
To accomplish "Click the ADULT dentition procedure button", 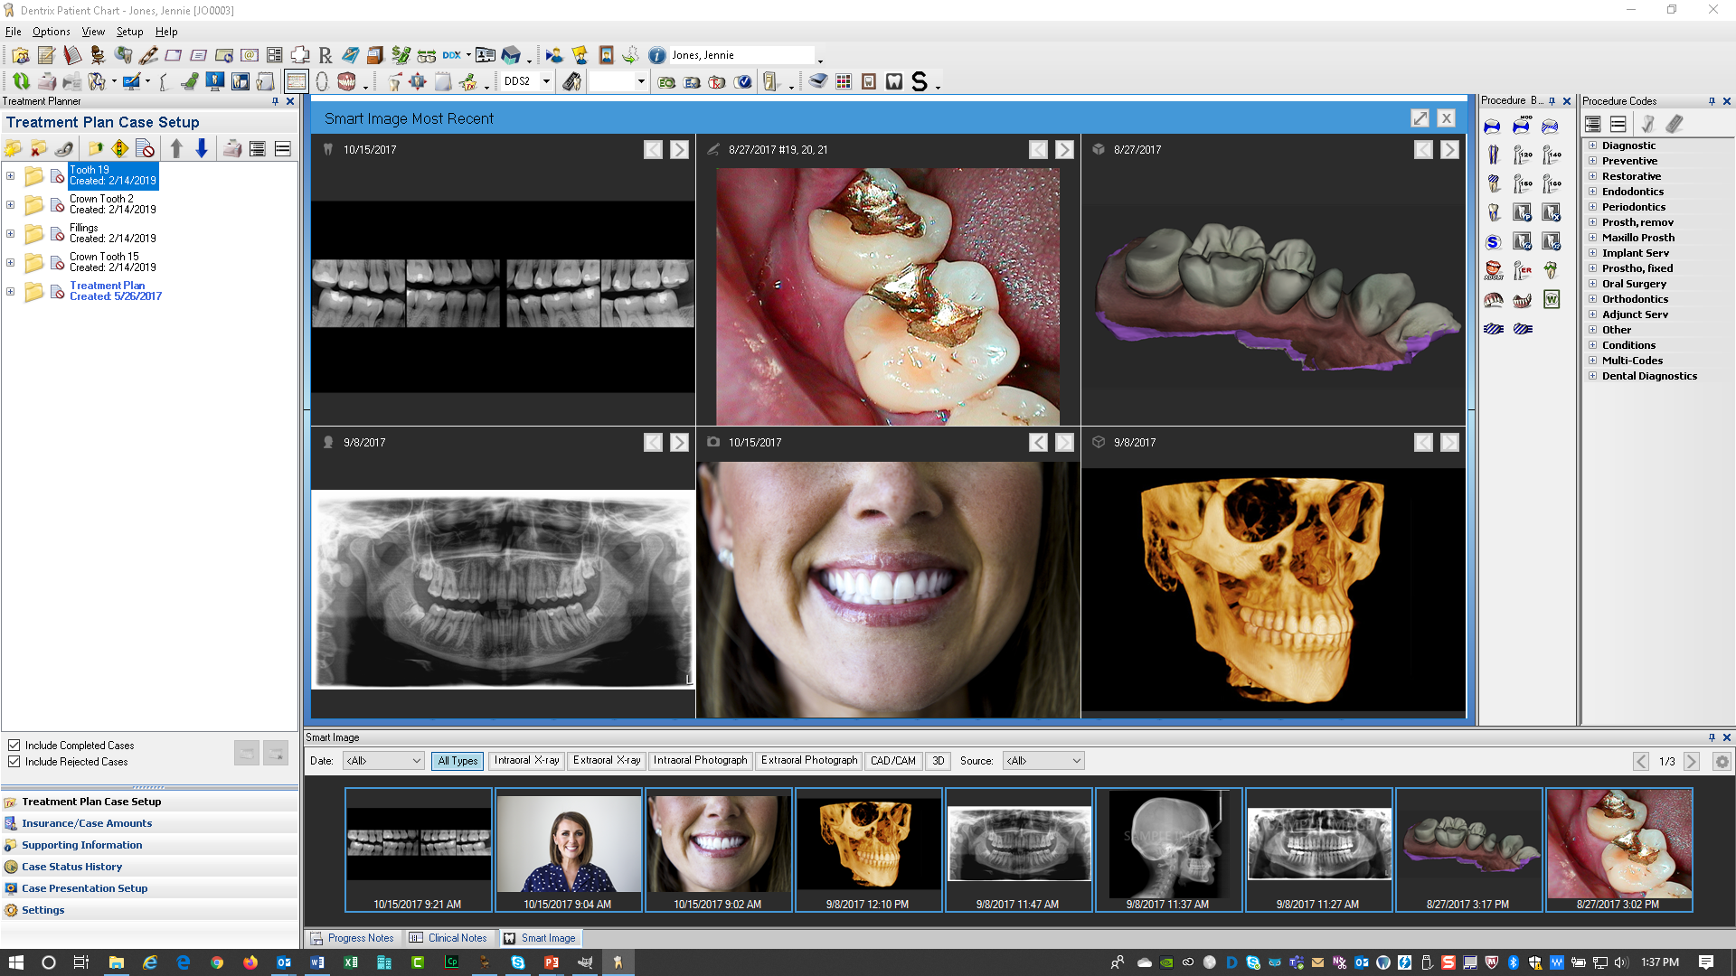I will [x=1493, y=270].
